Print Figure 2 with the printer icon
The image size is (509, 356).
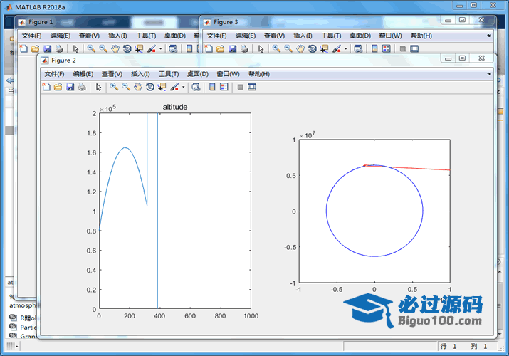pyautogui.click(x=82, y=87)
